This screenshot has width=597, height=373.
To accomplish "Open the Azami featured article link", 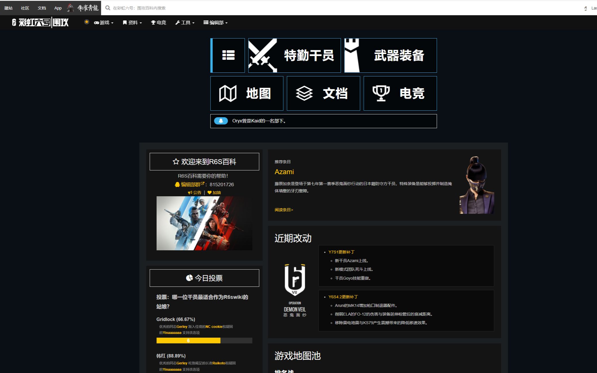I will click(x=284, y=172).
